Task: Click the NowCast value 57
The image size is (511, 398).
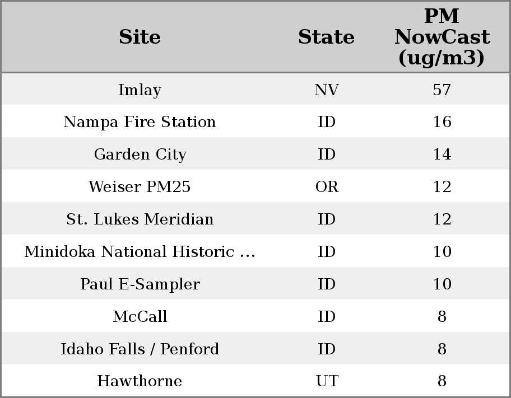Action: 442,90
